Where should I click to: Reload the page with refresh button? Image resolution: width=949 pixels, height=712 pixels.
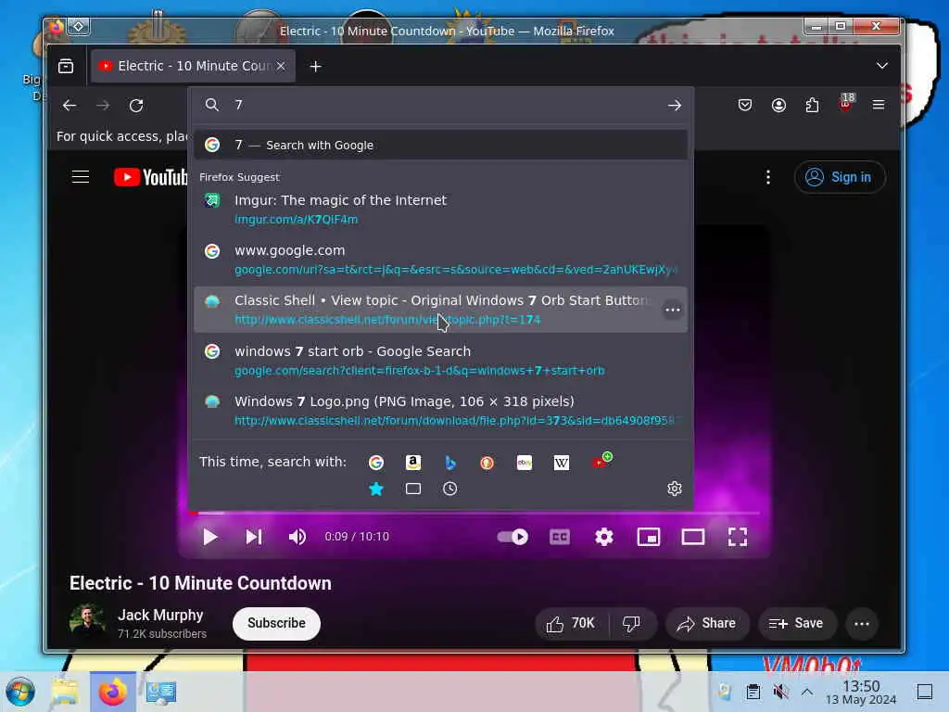pos(136,106)
